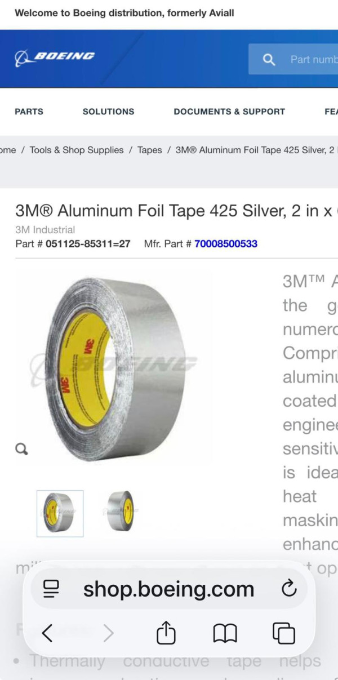Select the second tape thumbnail
Image resolution: width=338 pixels, height=680 pixels.
point(121,510)
